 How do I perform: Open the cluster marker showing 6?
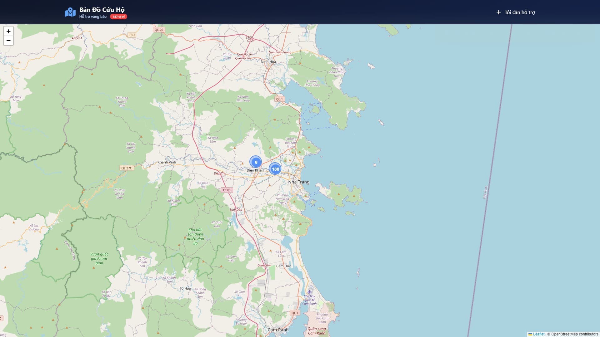click(x=256, y=162)
